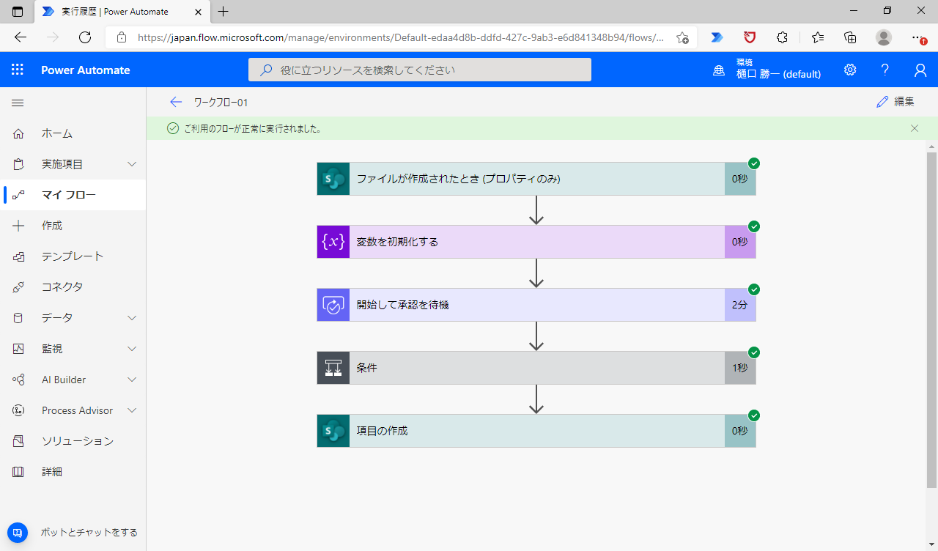This screenshot has height=551, width=938.
Task: Click the condition icon on 条件 step
Action: coord(333,368)
